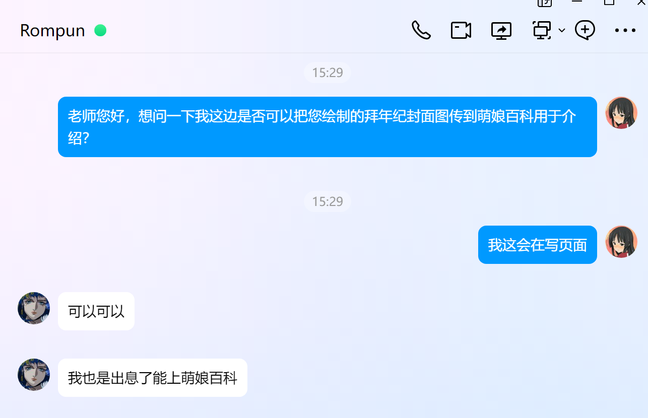
Task: Click the add-to-group-chat plus bubble icon
Action: coord(585,30)
